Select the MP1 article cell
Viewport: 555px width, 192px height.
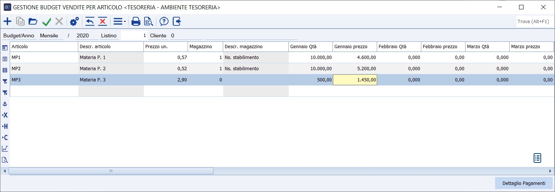(44, 58)
